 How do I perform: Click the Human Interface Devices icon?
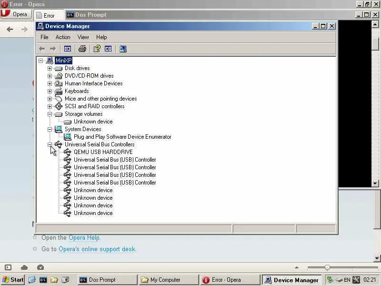(59, 83)
